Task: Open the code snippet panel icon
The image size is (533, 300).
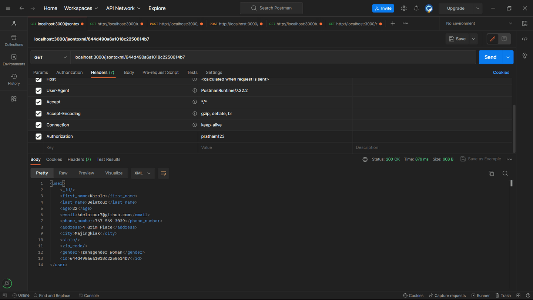Action: (x=524, y=39)
